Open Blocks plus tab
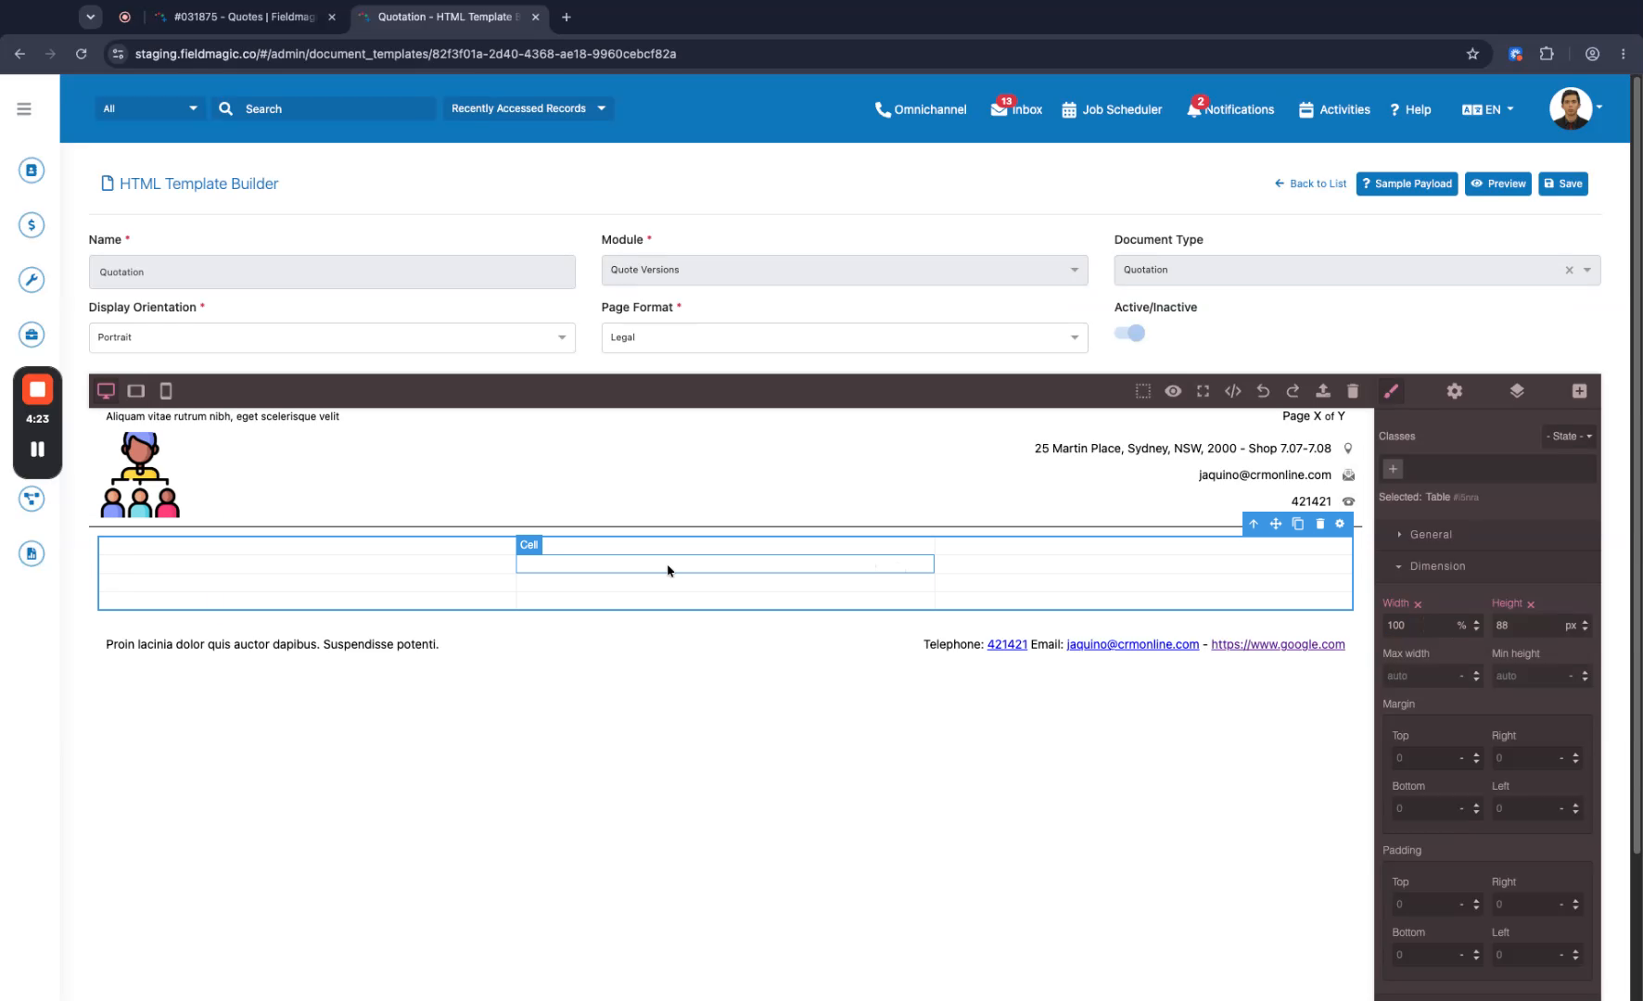 point(1579,391)
